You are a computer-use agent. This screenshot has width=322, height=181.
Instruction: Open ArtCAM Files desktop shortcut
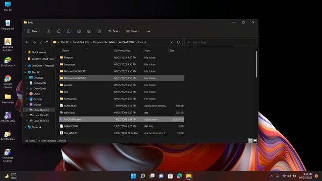(8, 135)
